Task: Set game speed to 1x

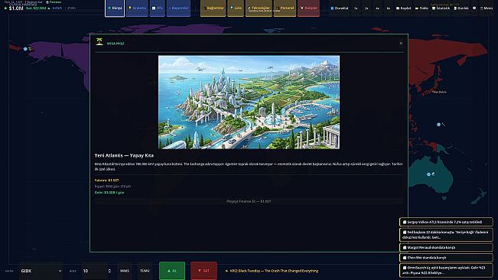Action: click(x=356, y=8)
